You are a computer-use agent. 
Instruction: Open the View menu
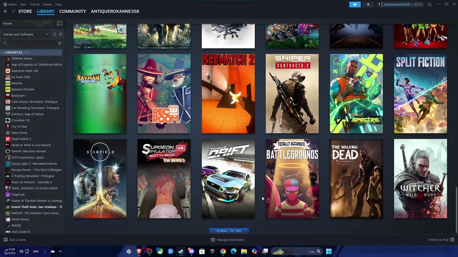pyautogui.click(x=23, y=4)
